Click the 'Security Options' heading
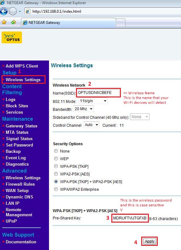This screenshot has width=181, height=250. [68, 144]
